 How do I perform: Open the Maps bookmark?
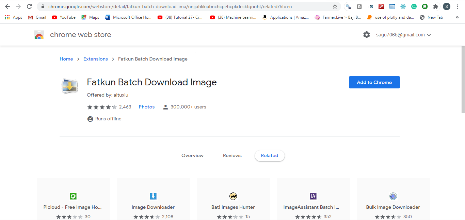[x=90, y=17]
